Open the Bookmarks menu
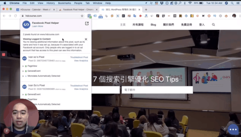 (x=64, y=3)
